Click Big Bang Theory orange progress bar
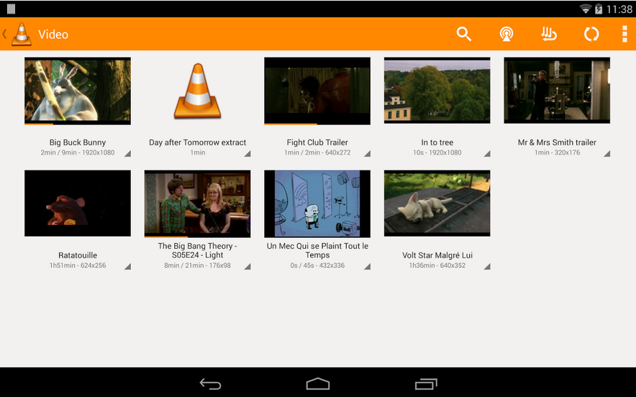The image size is (636, 397). 166,237
